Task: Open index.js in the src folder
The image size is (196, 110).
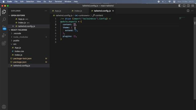Action: (x=29, y=55)
